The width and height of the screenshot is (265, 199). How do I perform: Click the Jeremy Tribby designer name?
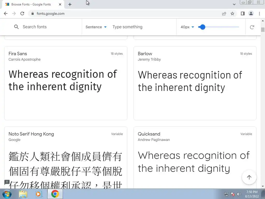click(x=149, y=59)
